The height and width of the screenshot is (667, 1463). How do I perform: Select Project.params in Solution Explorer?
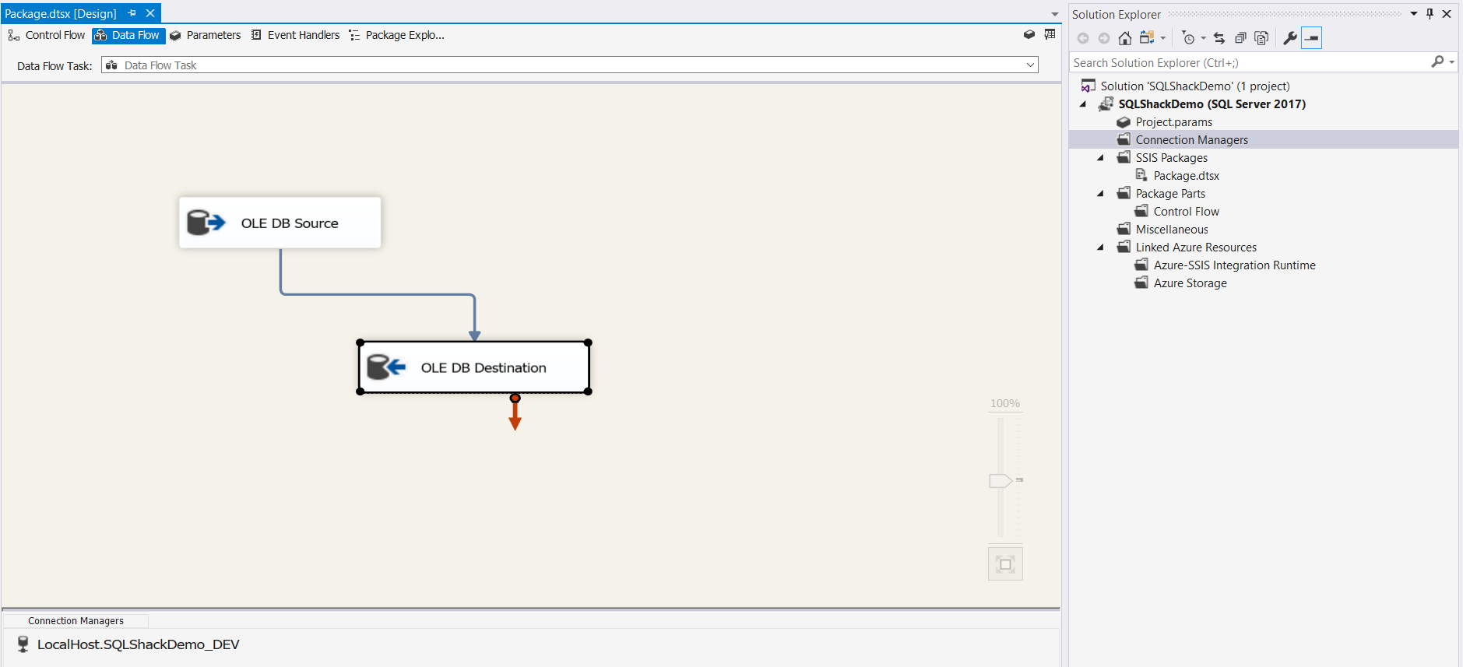click(x=1173, y=122)
